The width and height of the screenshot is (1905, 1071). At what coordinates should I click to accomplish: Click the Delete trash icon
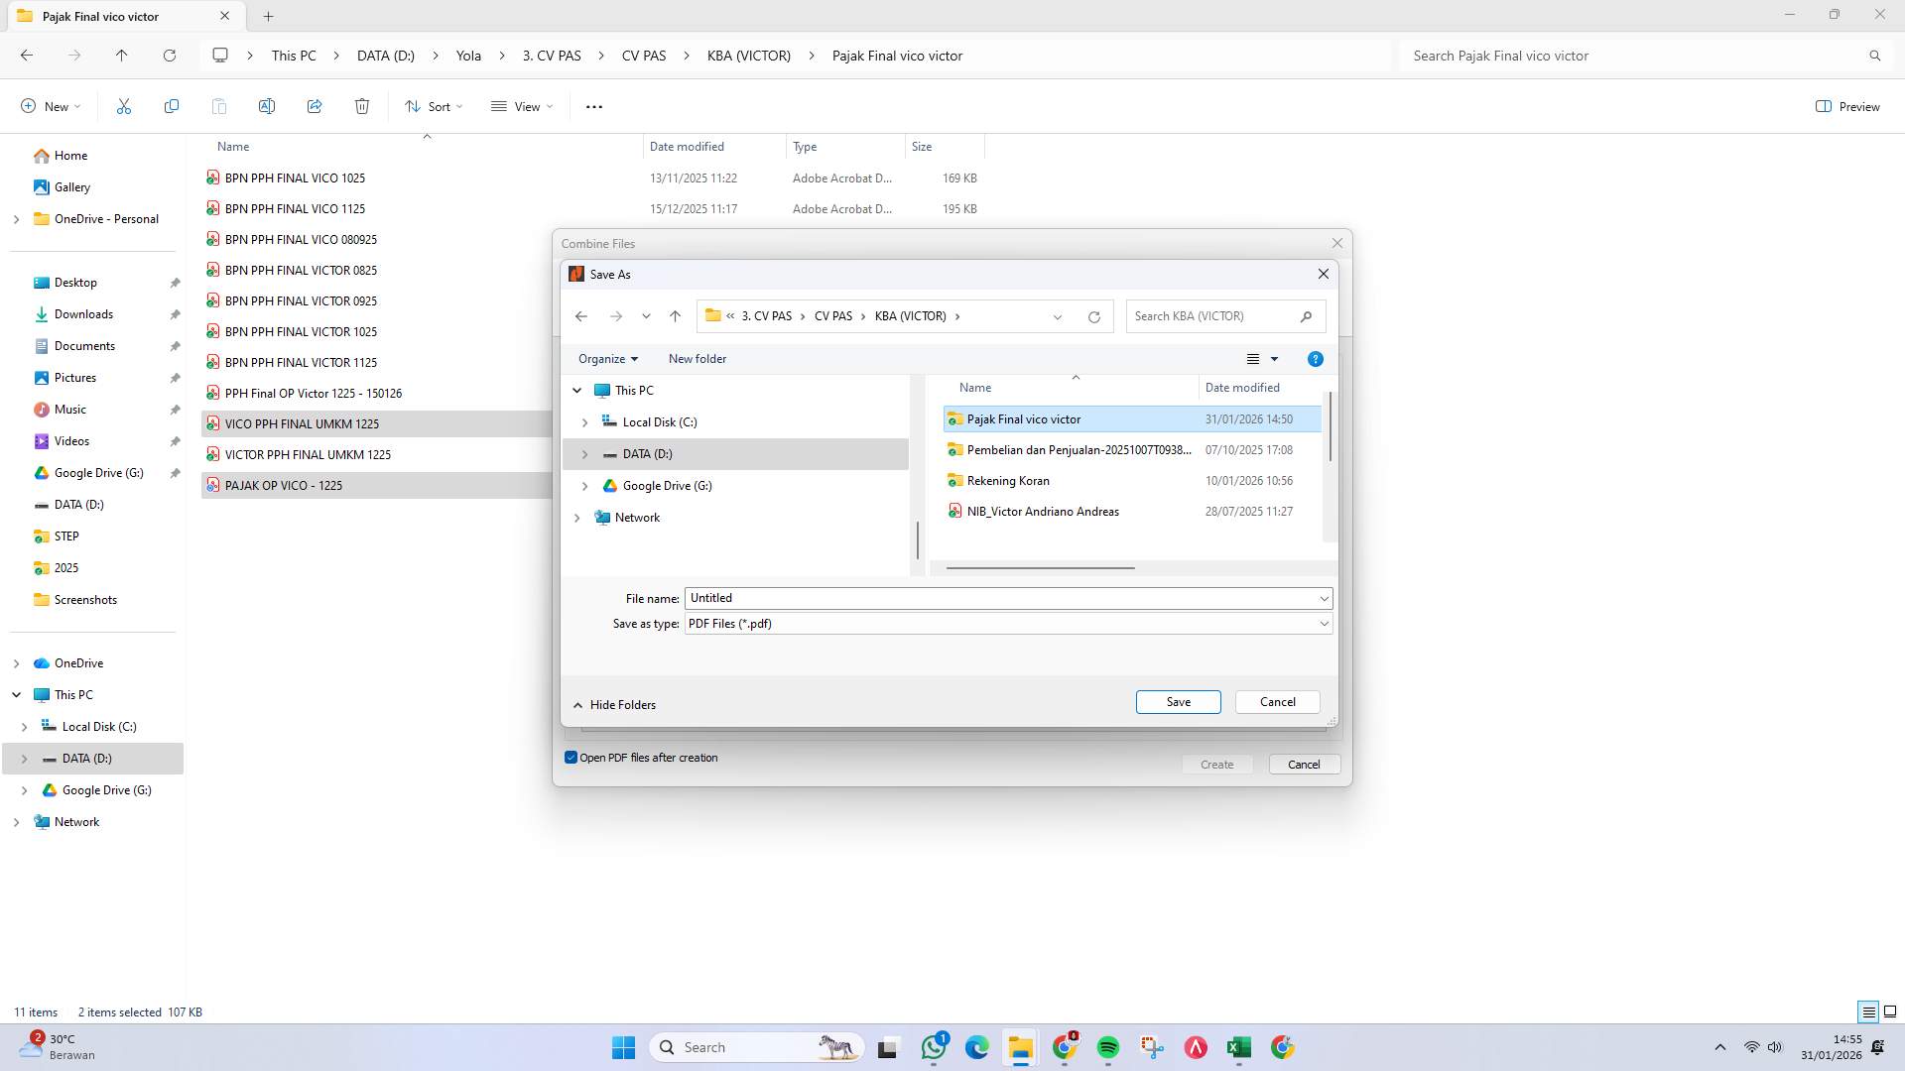(362, 106)
